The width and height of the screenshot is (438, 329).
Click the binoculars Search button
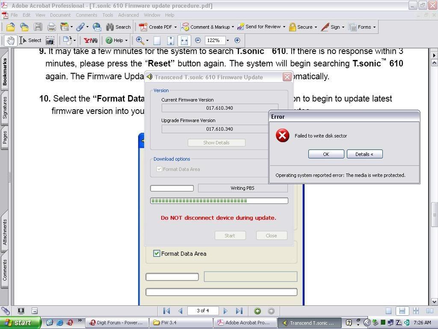[118, 27]
